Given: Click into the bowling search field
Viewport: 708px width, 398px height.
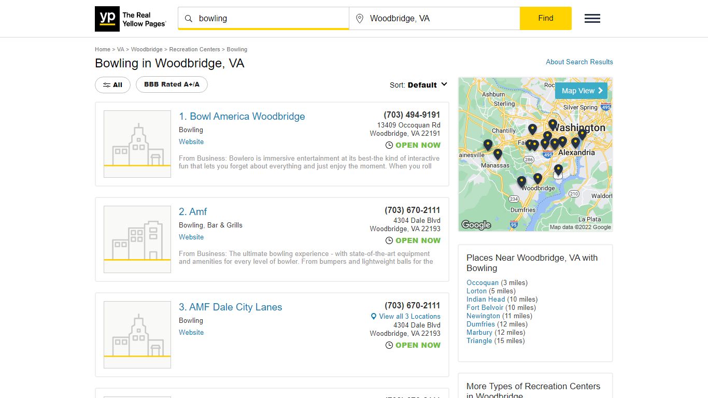Looking at the screenshot, I should [x=263, y=19].
